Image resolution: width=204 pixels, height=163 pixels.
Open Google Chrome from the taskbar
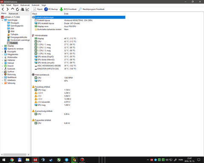pos(12,160)
